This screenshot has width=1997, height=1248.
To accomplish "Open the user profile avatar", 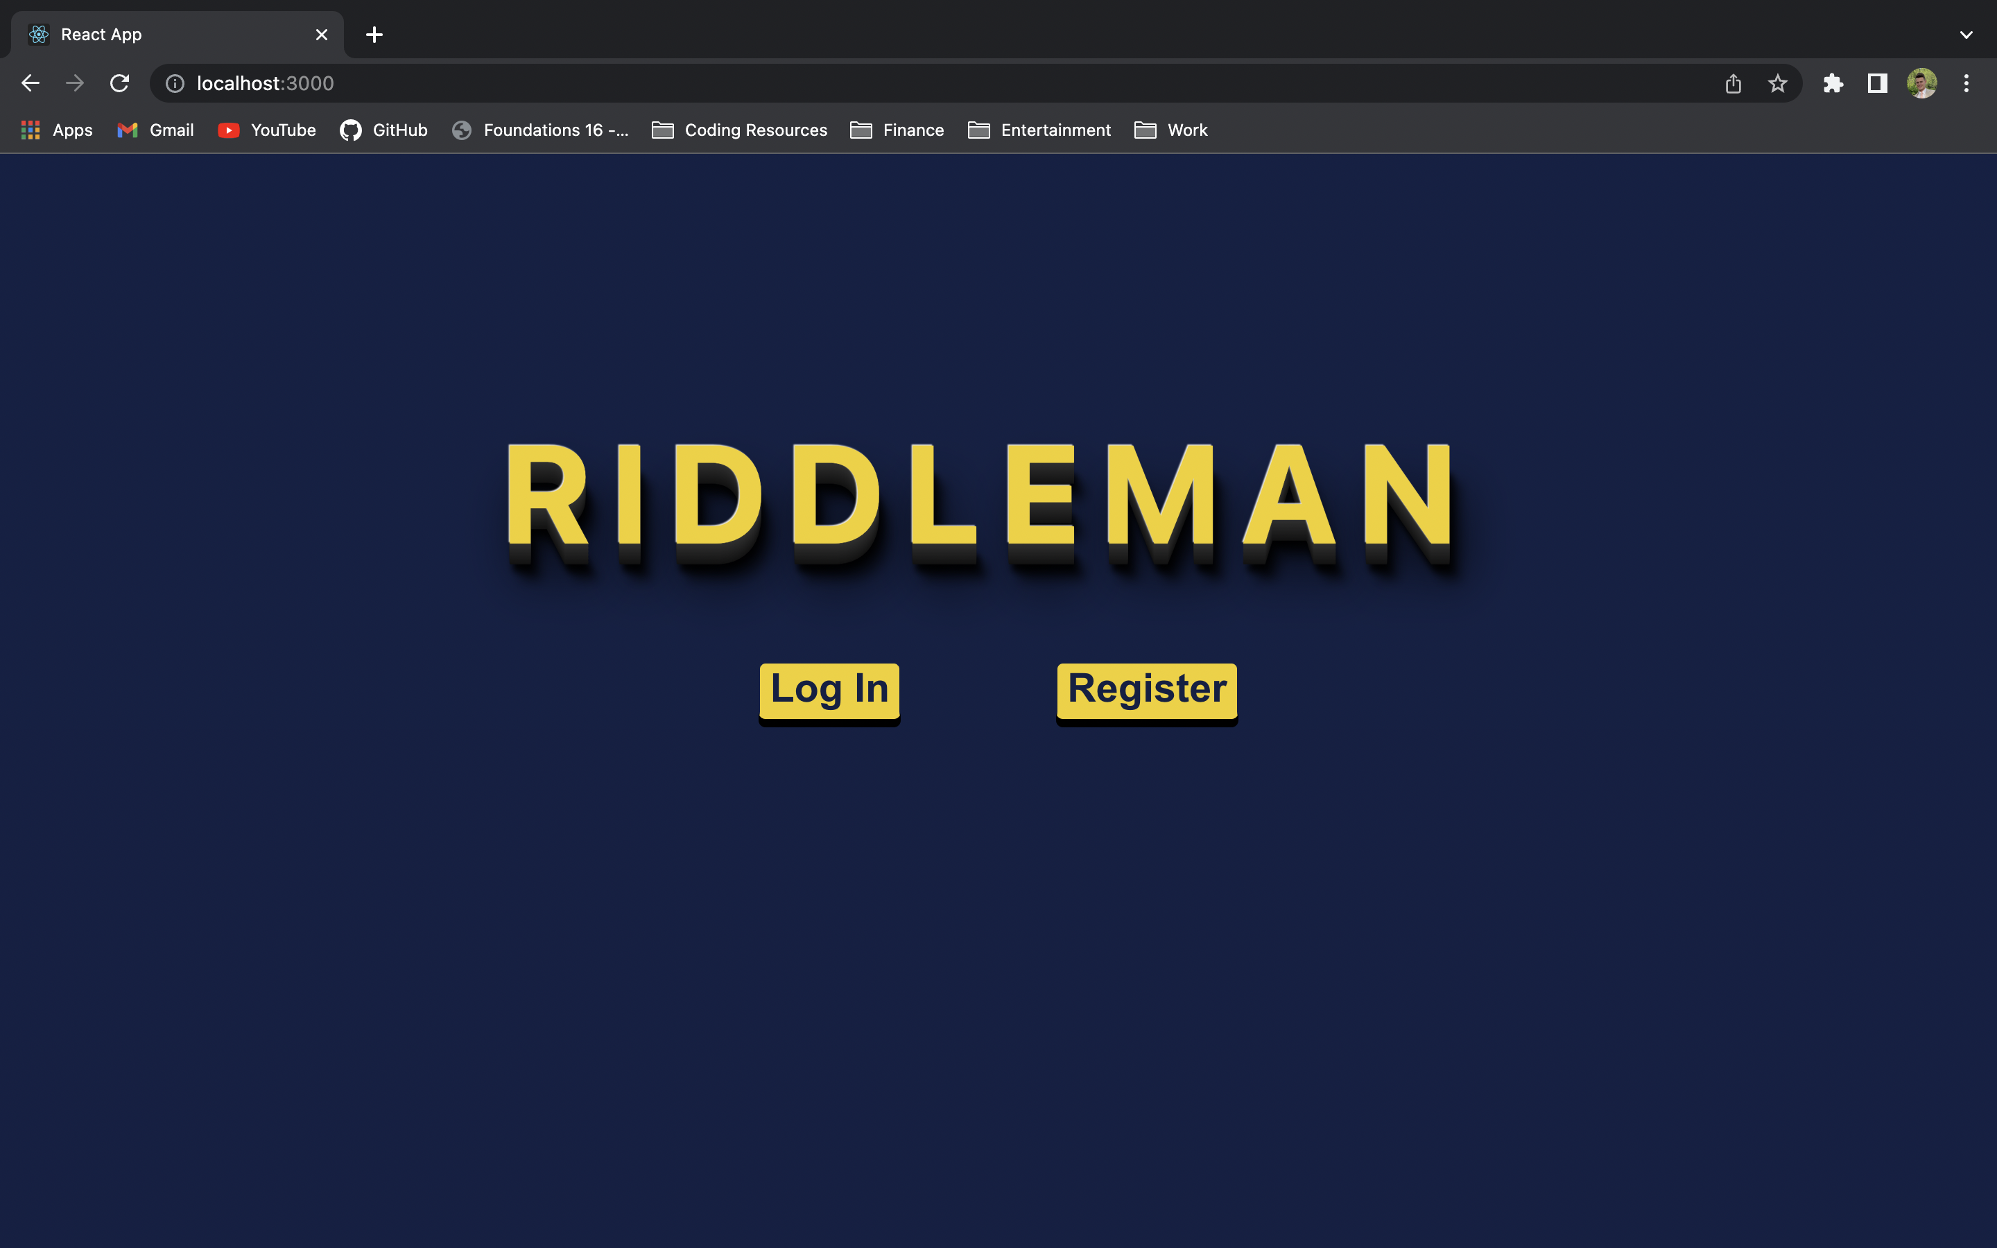I will [1922, 83].
